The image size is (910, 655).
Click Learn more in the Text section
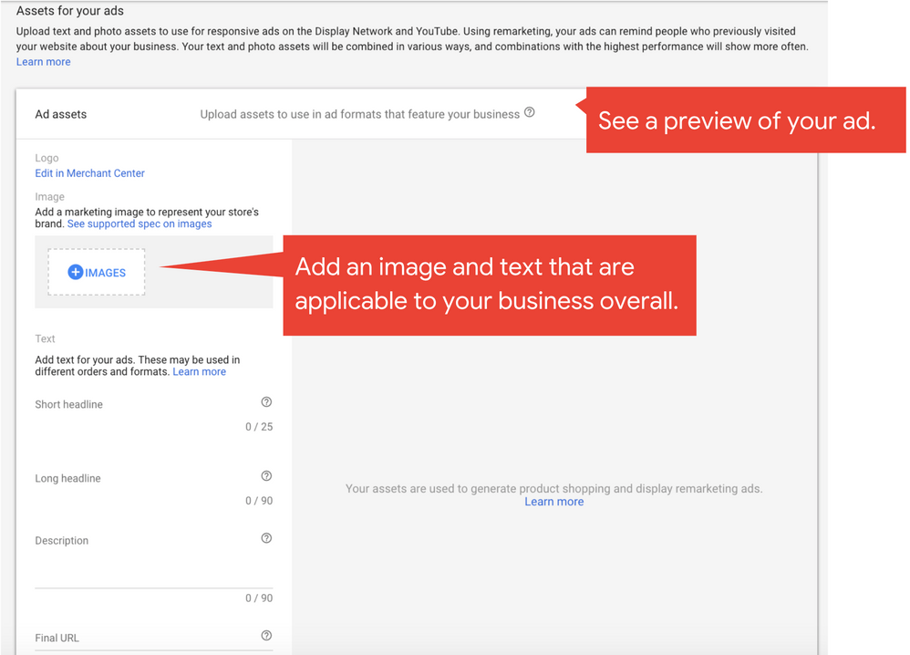(199, 372)
